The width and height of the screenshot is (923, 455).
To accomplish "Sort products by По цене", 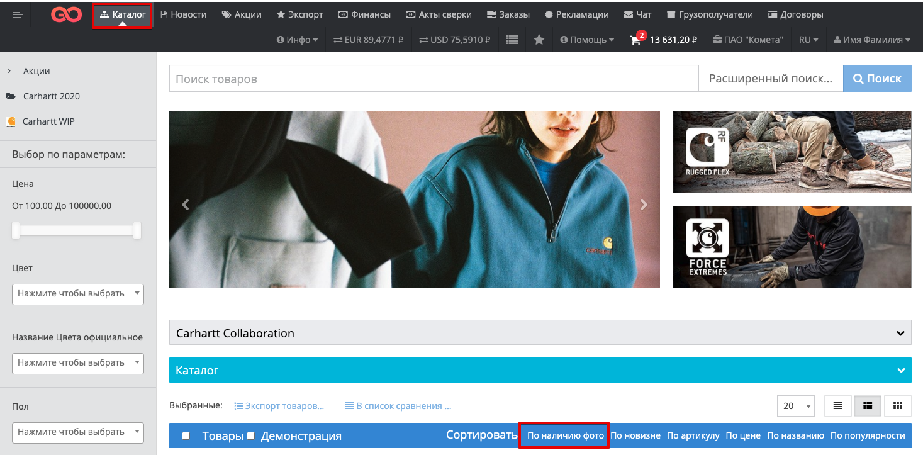I will (743, 435).
